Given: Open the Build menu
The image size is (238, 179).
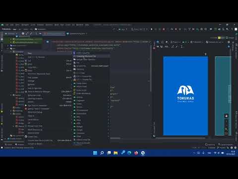Looking at the screenshot, I should click(x=57, y=25).
